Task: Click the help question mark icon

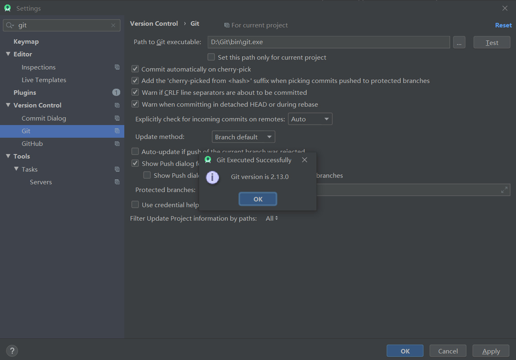Action: click(x=12, y=351)
